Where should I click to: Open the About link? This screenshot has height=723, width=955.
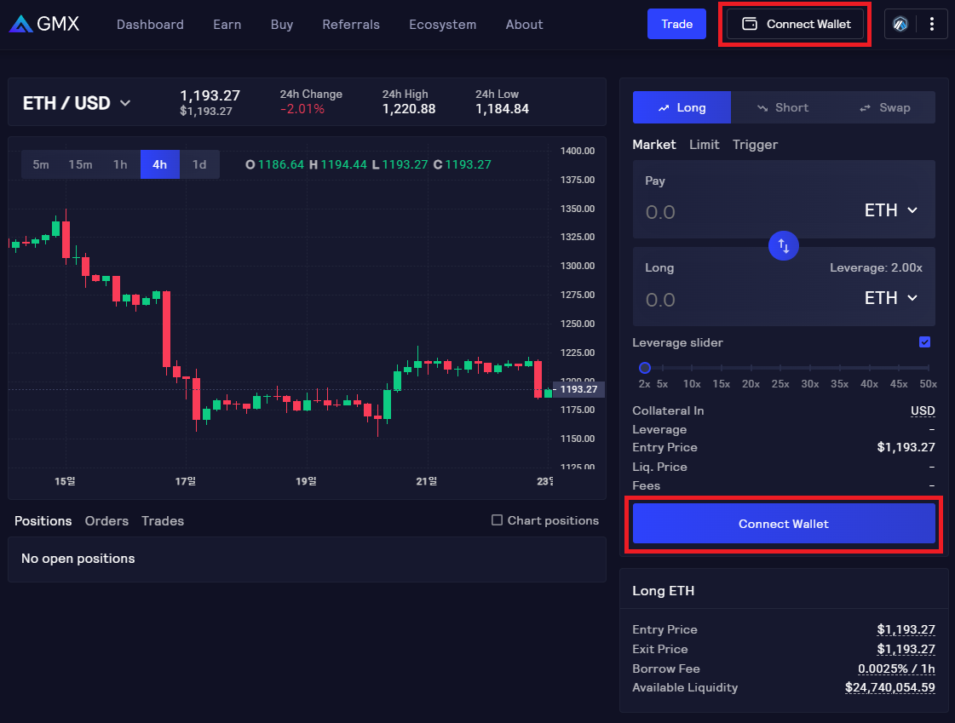click(x=525, y=25)
